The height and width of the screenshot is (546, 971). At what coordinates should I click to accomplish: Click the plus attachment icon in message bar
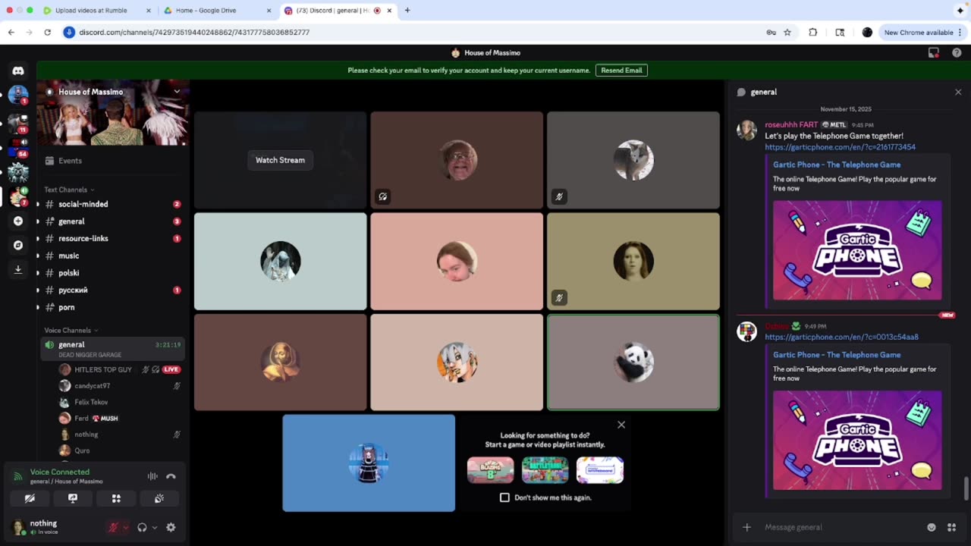coord(746,527)
